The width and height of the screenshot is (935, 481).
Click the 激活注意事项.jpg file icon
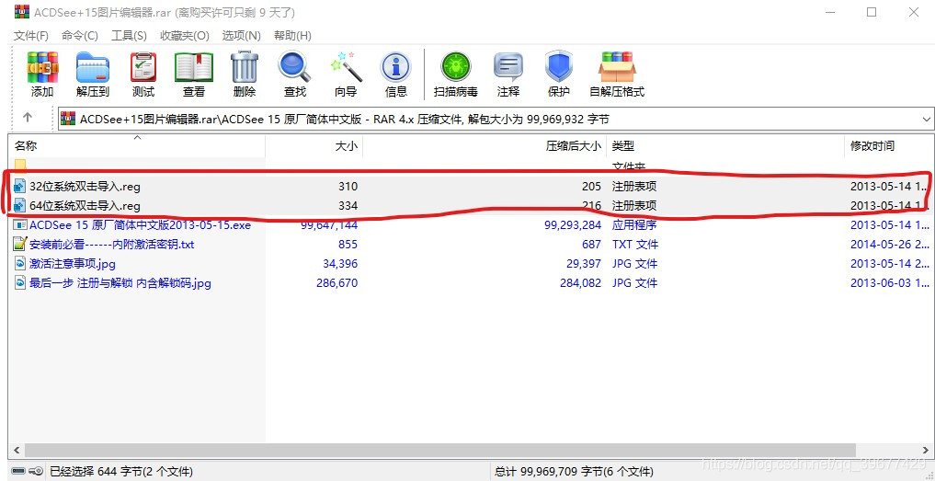[20, 263]
